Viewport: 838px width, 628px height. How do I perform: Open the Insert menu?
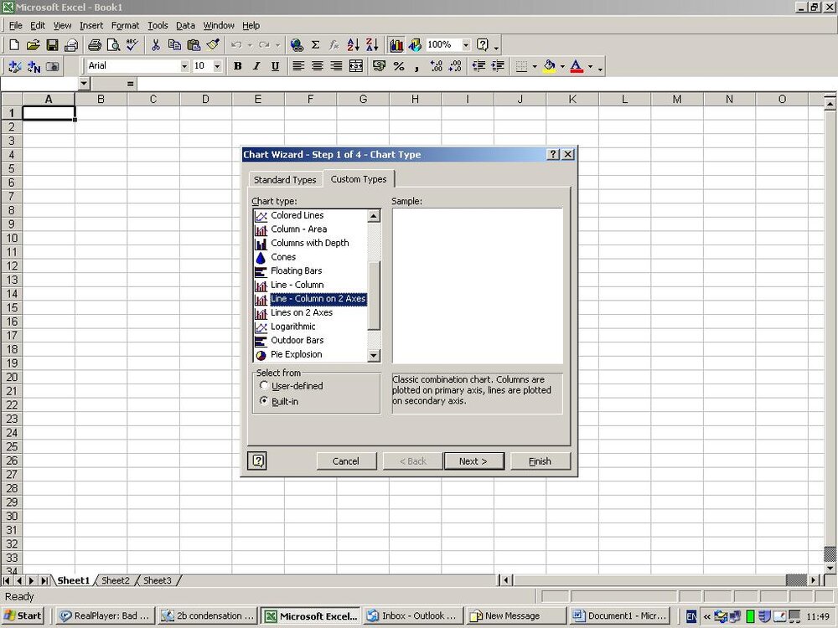tap(91, 25)
